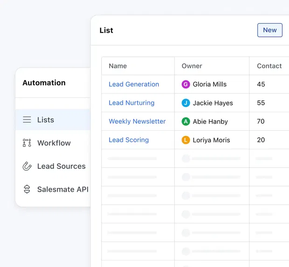Click Gloria Mills' purple G avatar
The width and height of the screenshot is (289, 267).
[186, 84]
